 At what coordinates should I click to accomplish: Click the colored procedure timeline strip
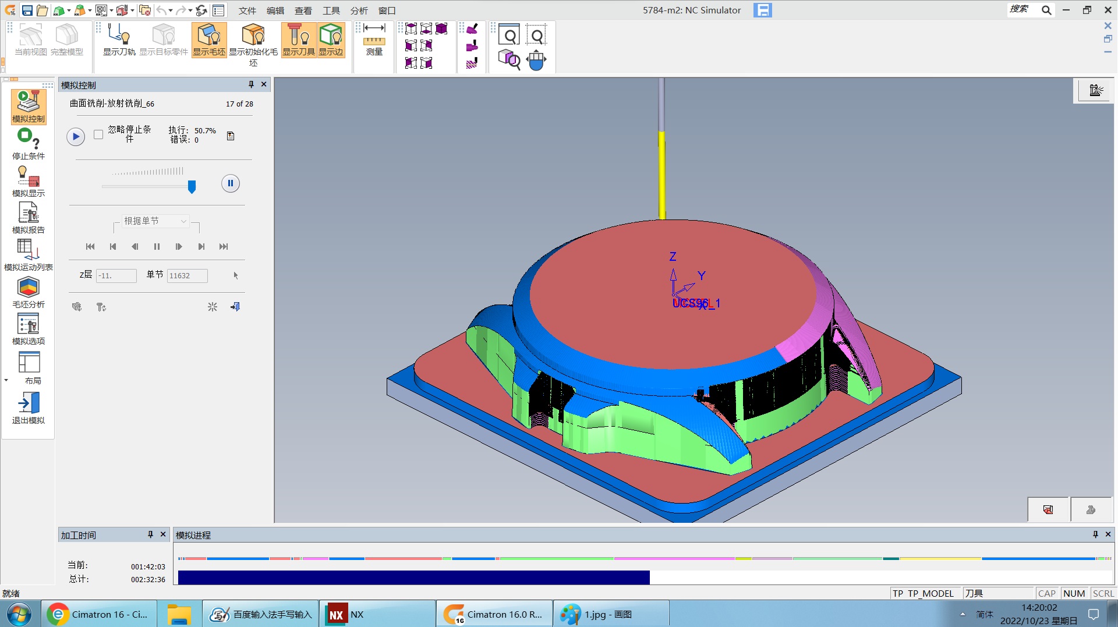pos(645,559)
